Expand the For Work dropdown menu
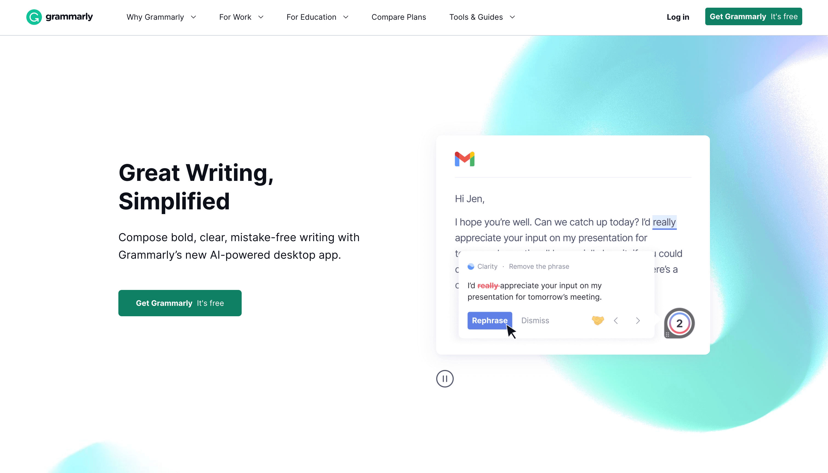Viewport: 828px width, 473px height. click(x=242, y=17)
